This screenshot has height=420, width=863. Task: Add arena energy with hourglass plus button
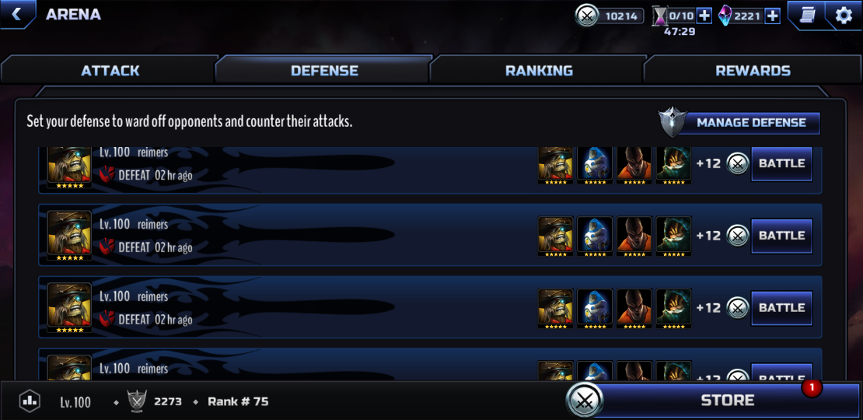(704, 16)
